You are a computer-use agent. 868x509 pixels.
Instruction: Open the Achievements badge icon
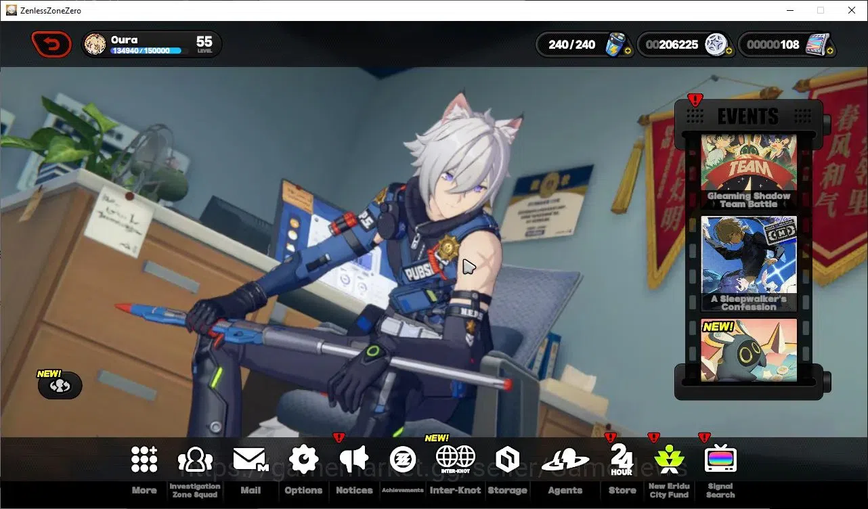pyautogui.click(x=403, y=460)
